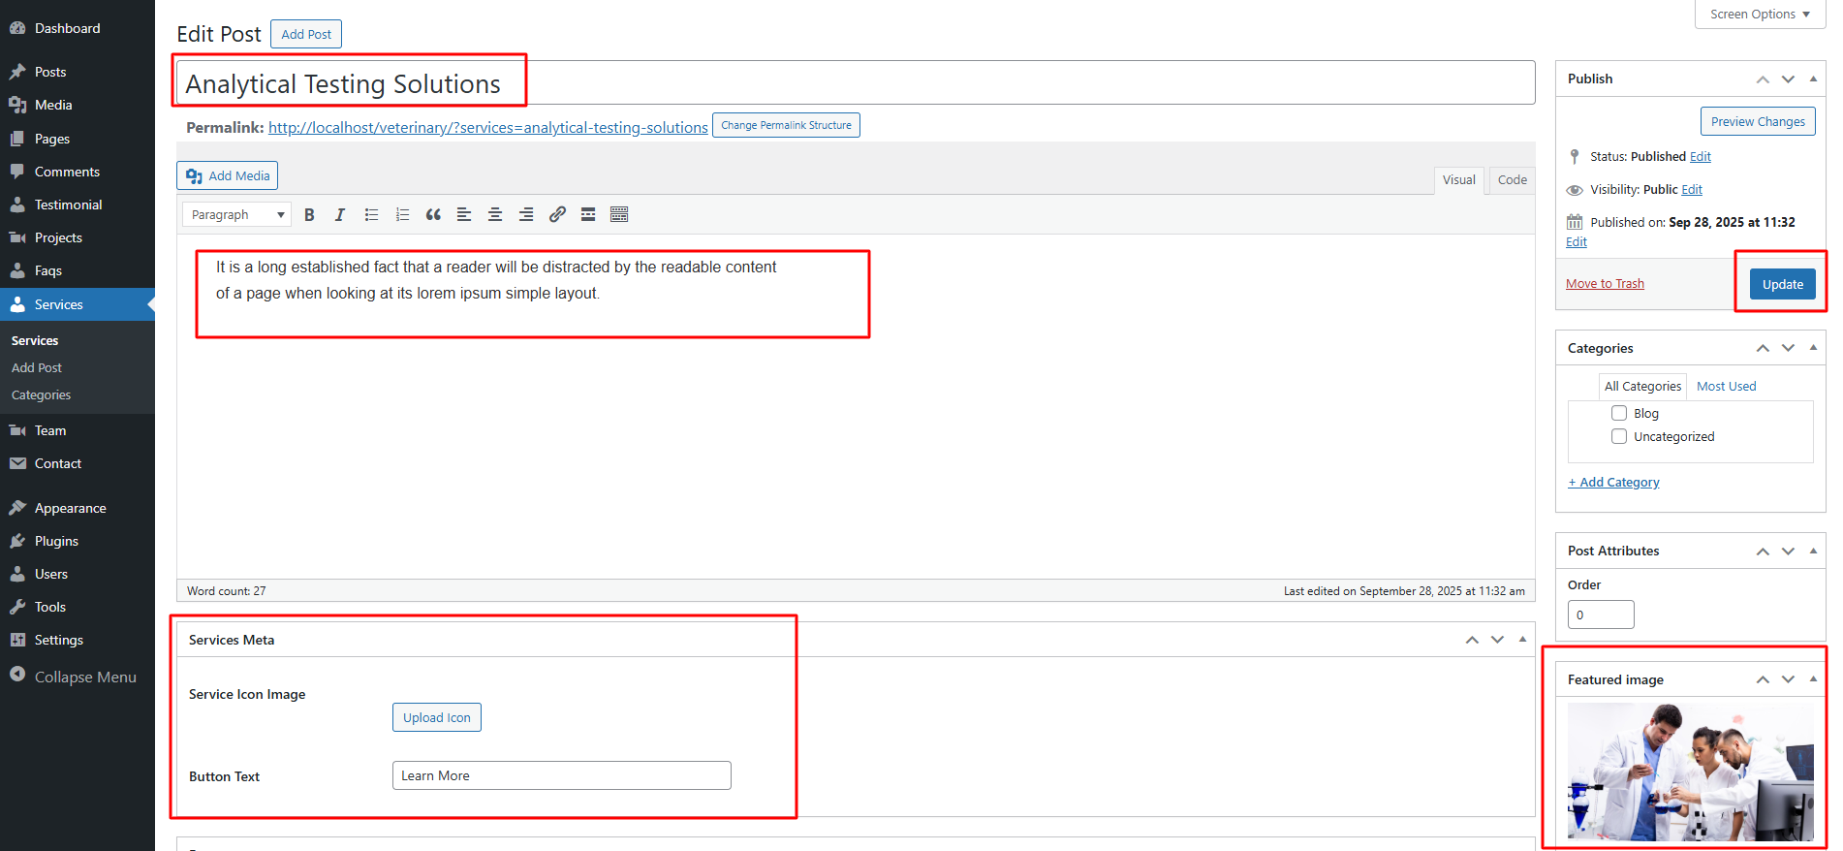The width and height of the screenshot is (1843, 851).
Task: Toggle bold formatting in editor toolbar
Action: (309, 215)
